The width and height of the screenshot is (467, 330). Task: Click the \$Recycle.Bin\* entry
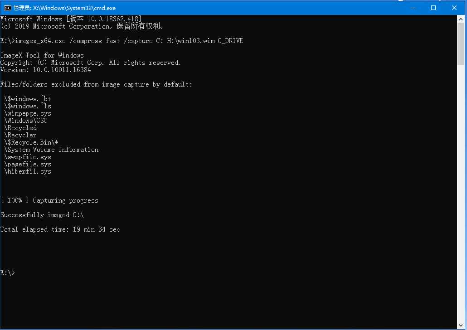[31, 142]
